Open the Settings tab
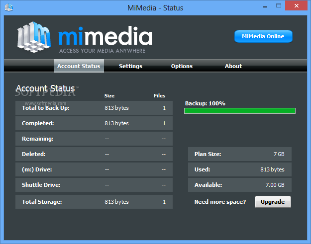Image resolution: width=311 pixels, height=244 pixels. (130, 66)
